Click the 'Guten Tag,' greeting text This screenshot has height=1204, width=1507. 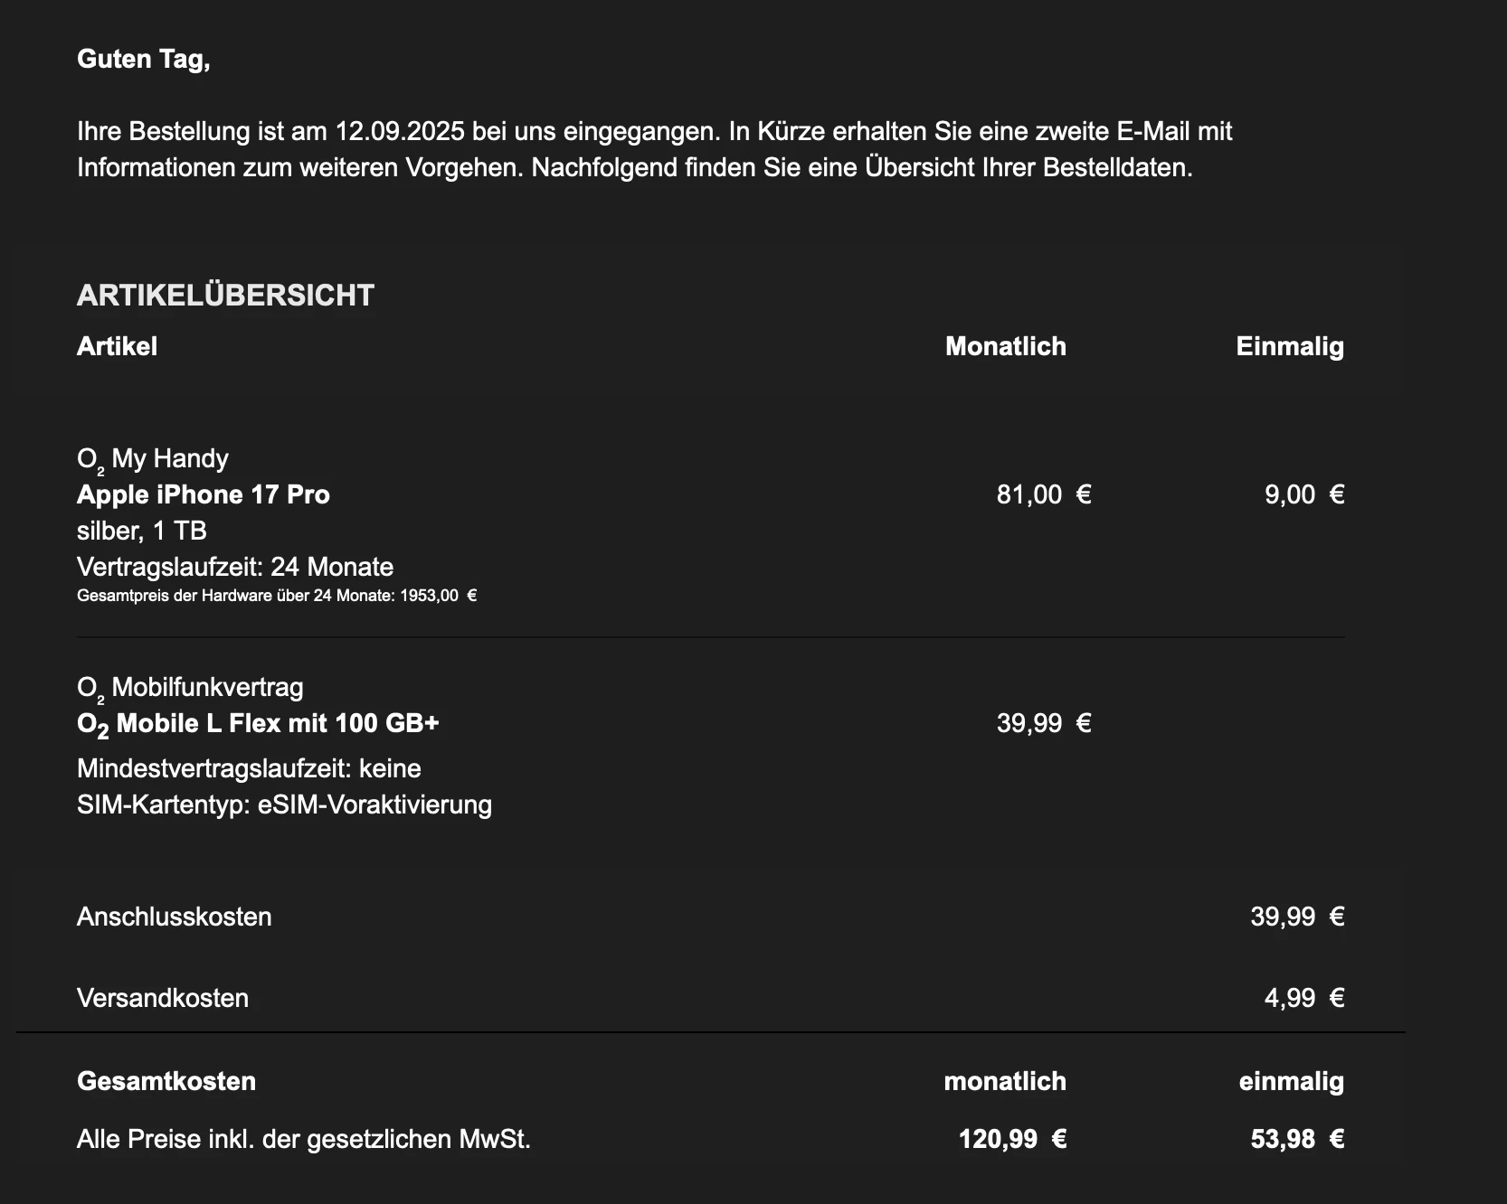coord(143,59)
